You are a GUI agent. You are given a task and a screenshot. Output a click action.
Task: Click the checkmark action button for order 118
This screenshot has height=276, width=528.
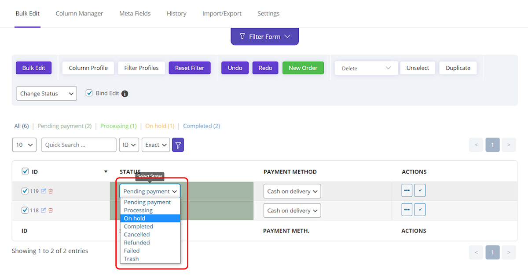click(x=420, y=210)
